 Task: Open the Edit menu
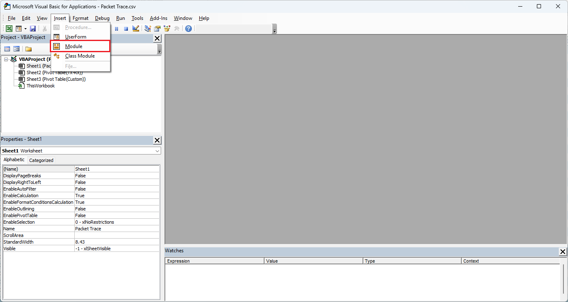(x=26, y=18)
